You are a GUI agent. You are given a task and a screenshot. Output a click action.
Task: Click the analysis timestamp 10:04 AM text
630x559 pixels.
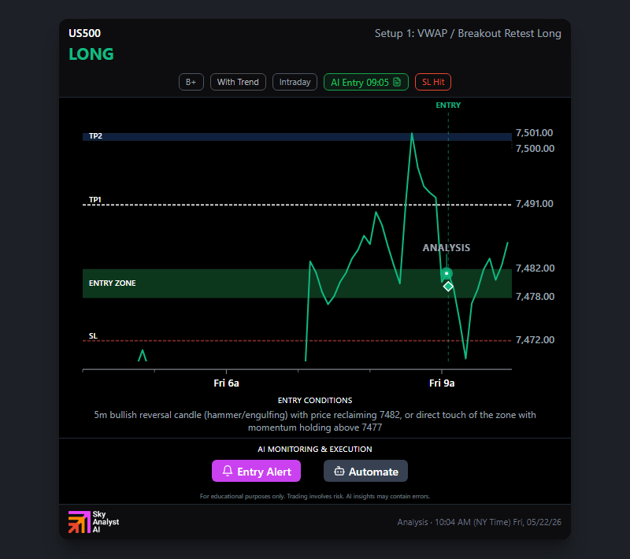tap(480, 522)
